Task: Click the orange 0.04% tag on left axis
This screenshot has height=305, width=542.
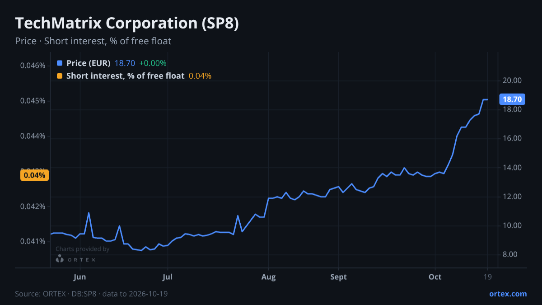Action: (34, 175)
